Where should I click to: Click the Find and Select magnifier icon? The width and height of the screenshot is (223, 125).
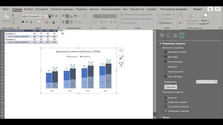click(x=205, y=16)
